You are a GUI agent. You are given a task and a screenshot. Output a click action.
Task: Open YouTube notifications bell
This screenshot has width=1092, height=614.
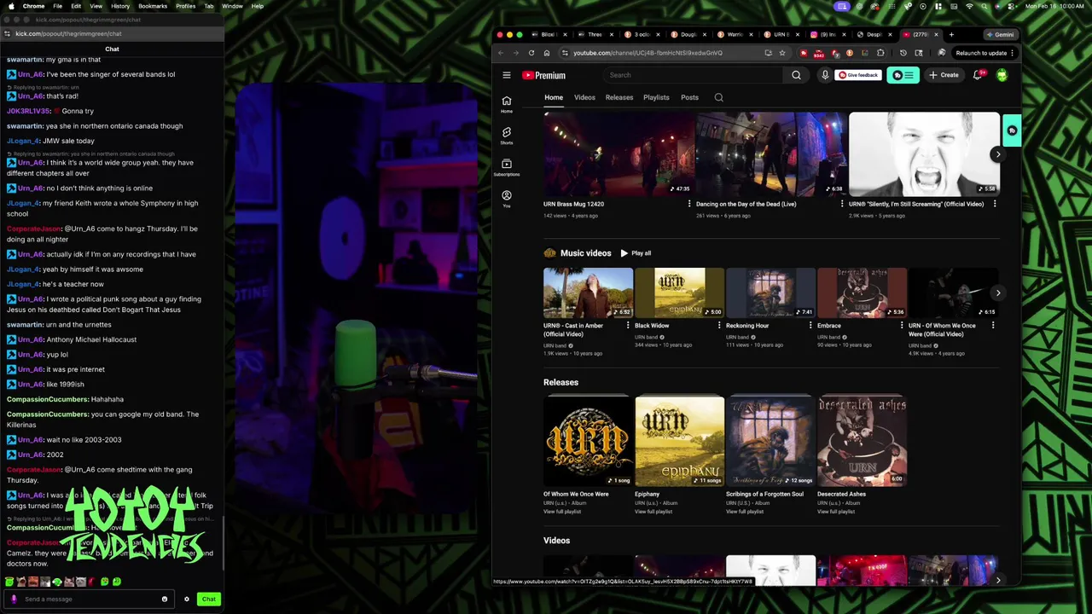pyautogui.click(x=978, y=75)
